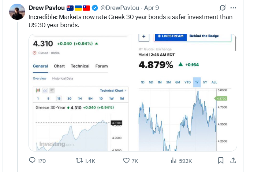Set chart interval to 15 minutes
This screenshot has height=172, width=254.
coord(59,99)
